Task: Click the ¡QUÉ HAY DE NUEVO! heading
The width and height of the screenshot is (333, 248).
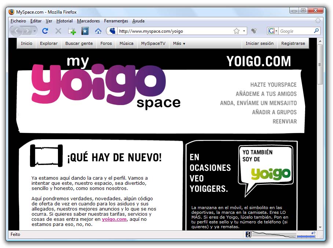Action: pos(114,158)
